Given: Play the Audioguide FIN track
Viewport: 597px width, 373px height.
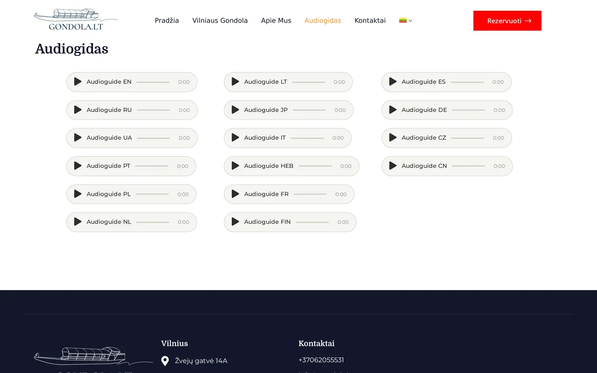Looking at the screenshot, I should [x=235, y=222].
